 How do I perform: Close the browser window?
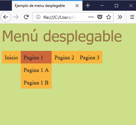tap(131, 6)
